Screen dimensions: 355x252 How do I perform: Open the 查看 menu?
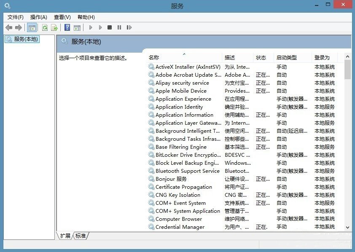[62, 17]
